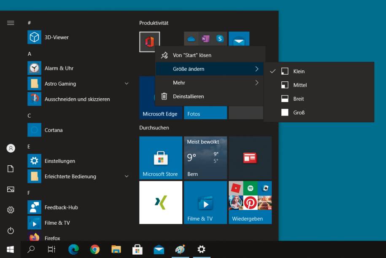Click the Astro Gaming folder entry

78,83
